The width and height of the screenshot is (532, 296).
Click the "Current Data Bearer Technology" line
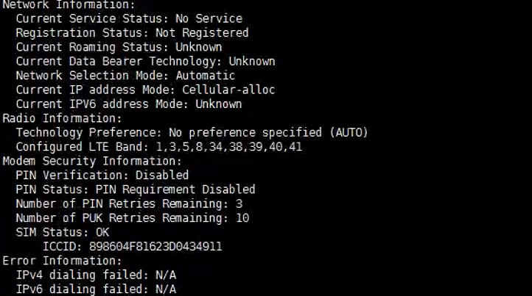pyautogui.click(x=145, y=62)
